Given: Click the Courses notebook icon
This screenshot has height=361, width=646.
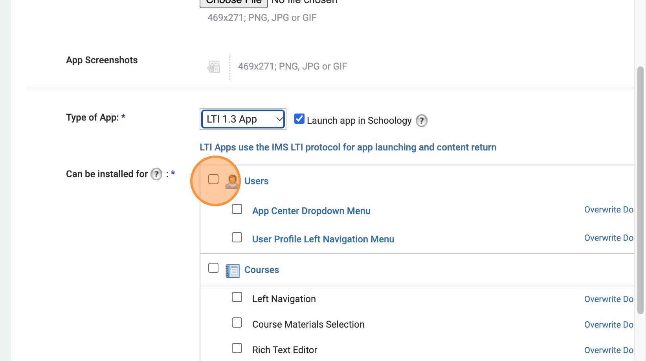Looking at the screenshot, I should tap(233, 271).
